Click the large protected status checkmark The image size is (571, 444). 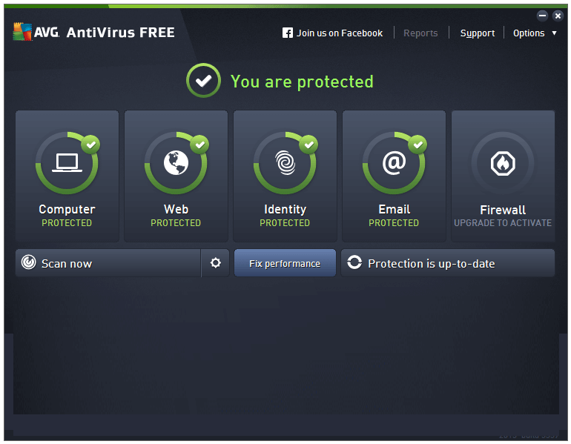[x=203, y=82]
